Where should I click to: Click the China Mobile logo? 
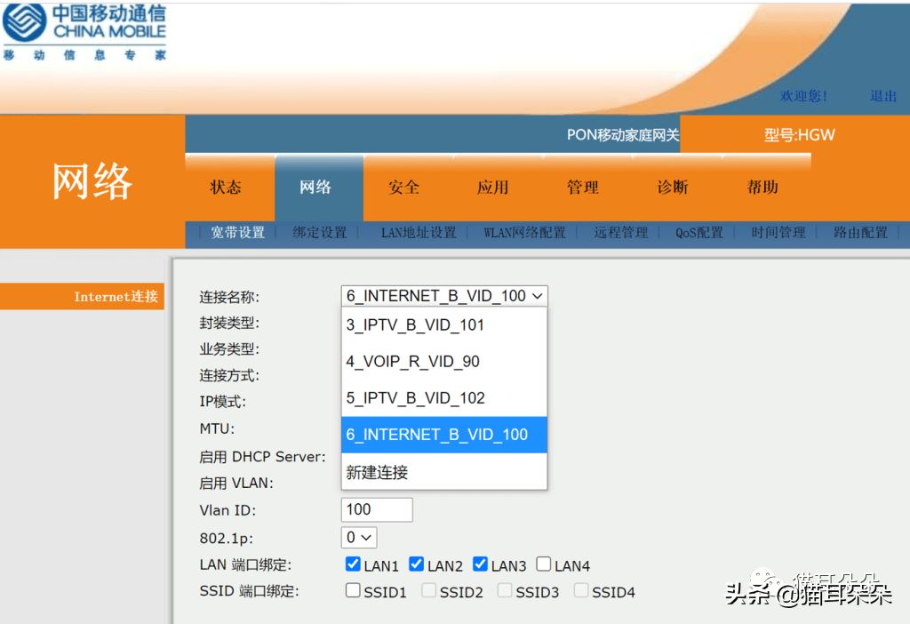84,32
